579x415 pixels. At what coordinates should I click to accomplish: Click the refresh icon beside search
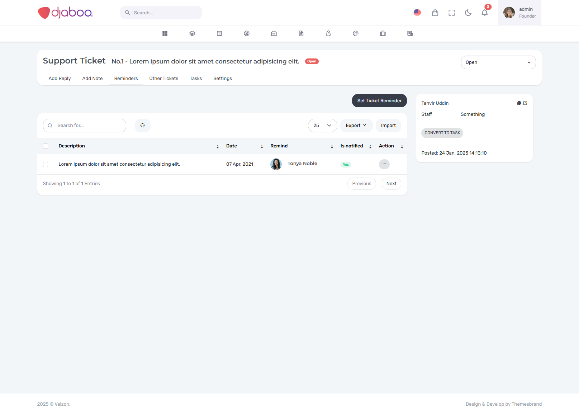click(143, 126)
